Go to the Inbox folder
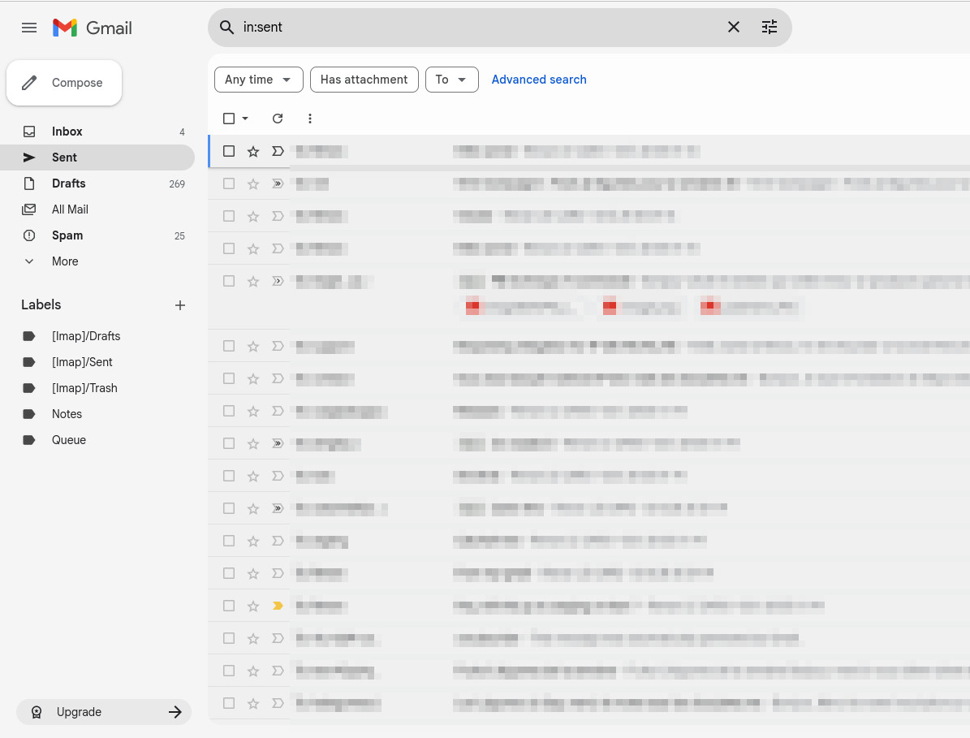The height and width of the screenshot is (738, 970). tap(67, 132)
